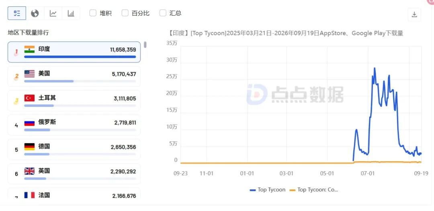The width and height of the screenshot is (434, 211).
Task: Select the list view icon
Action: 17,13
